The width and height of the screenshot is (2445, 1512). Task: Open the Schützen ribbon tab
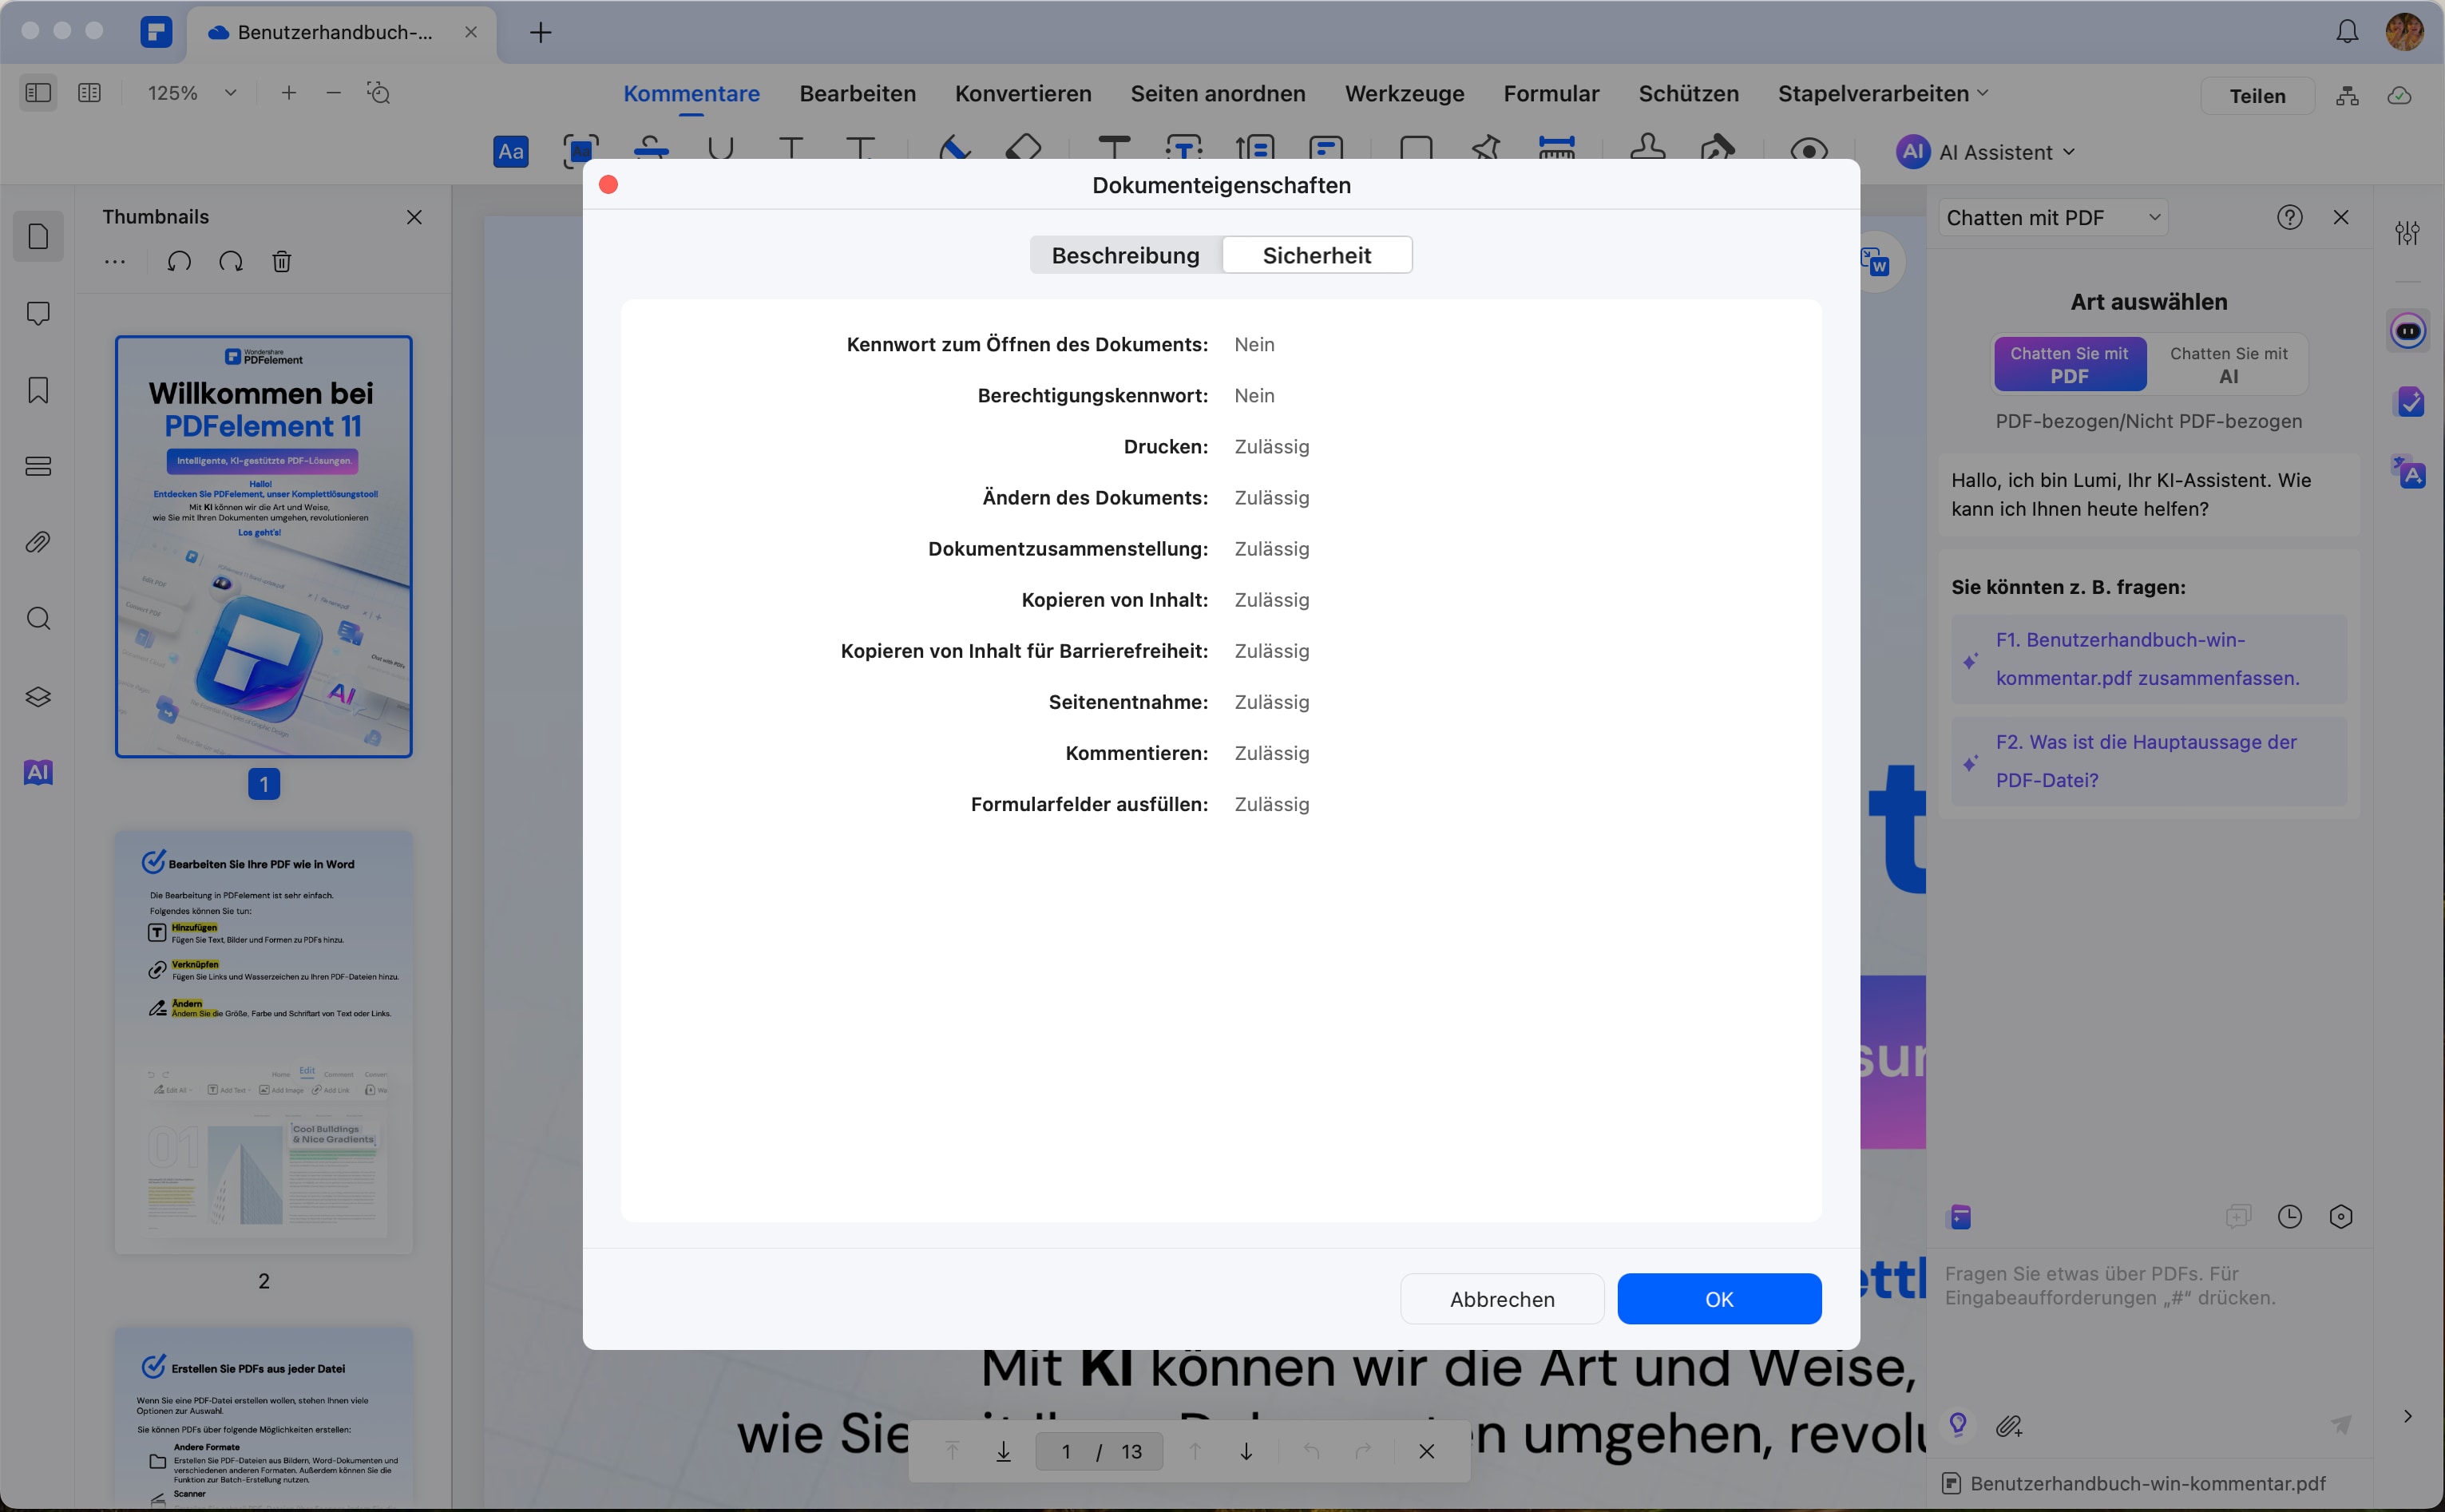tap(1688, 94)
